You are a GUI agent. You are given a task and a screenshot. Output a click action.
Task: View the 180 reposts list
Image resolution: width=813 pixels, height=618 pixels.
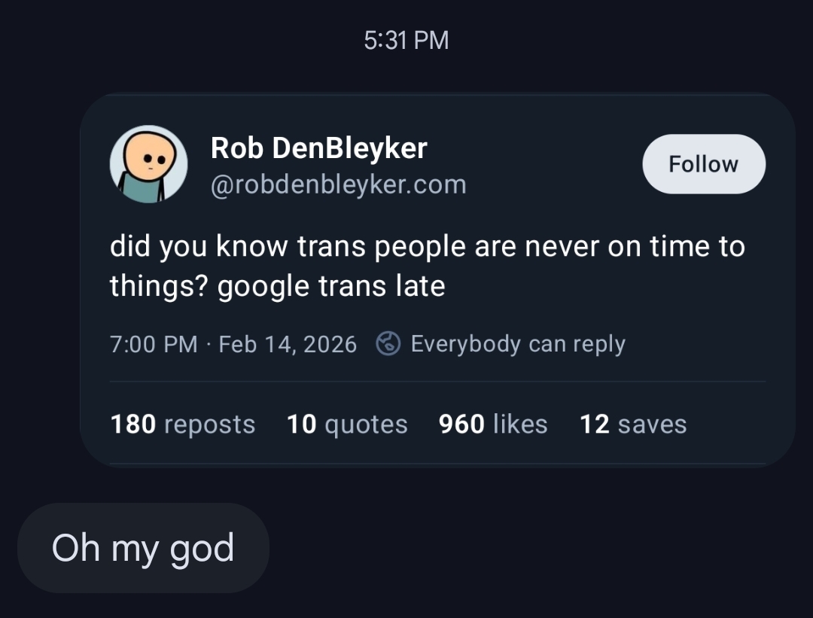[182, 424]
